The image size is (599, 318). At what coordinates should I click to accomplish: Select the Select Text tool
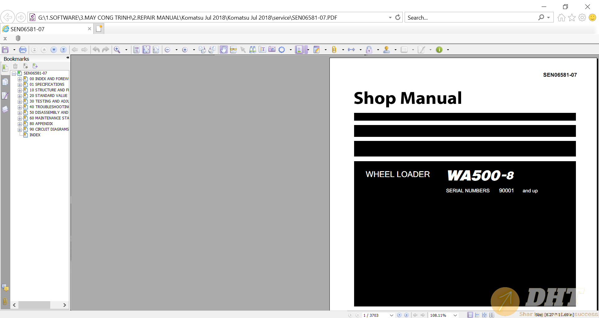click(x=262, y=50)
